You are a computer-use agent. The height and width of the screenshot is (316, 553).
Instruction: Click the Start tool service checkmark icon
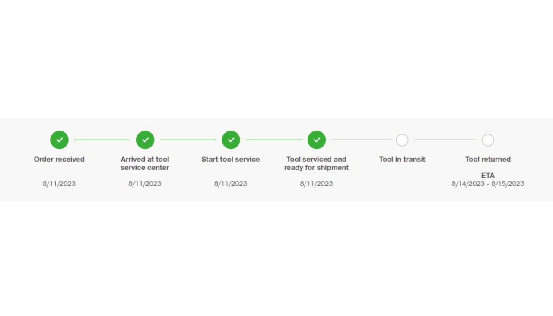click(231, 140)
